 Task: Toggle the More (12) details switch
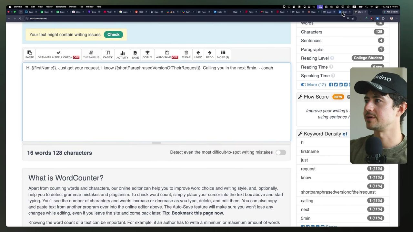click(303, 85)
